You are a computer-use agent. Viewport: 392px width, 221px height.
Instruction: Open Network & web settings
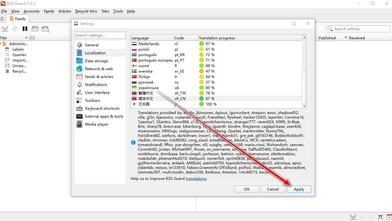click(x=100, y=69)
